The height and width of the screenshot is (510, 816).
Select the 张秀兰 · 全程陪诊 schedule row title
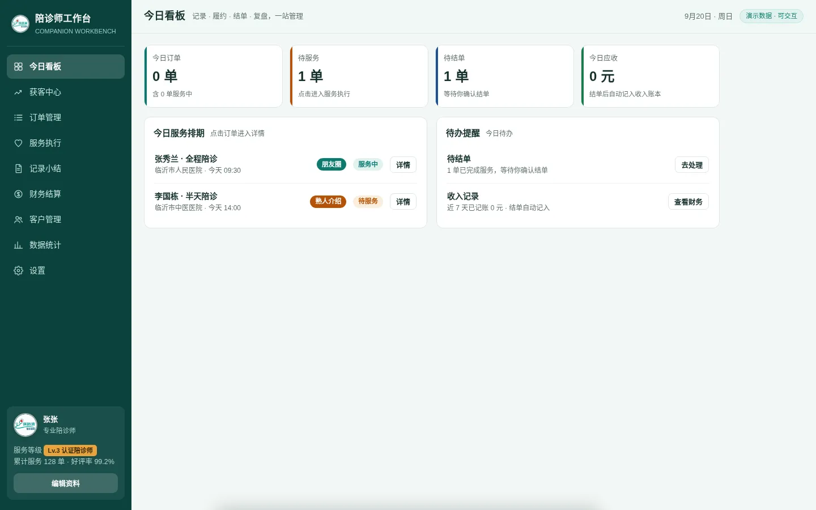tap(186, 159)
